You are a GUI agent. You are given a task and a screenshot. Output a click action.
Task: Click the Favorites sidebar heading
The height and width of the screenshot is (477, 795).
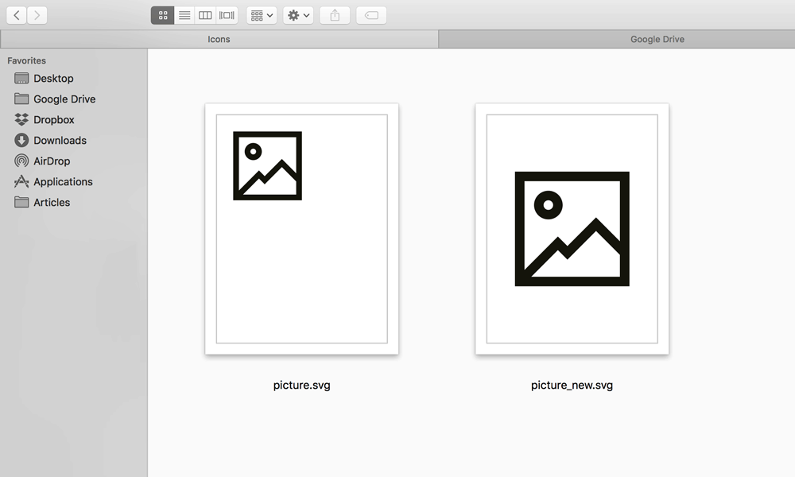(26, 60)
